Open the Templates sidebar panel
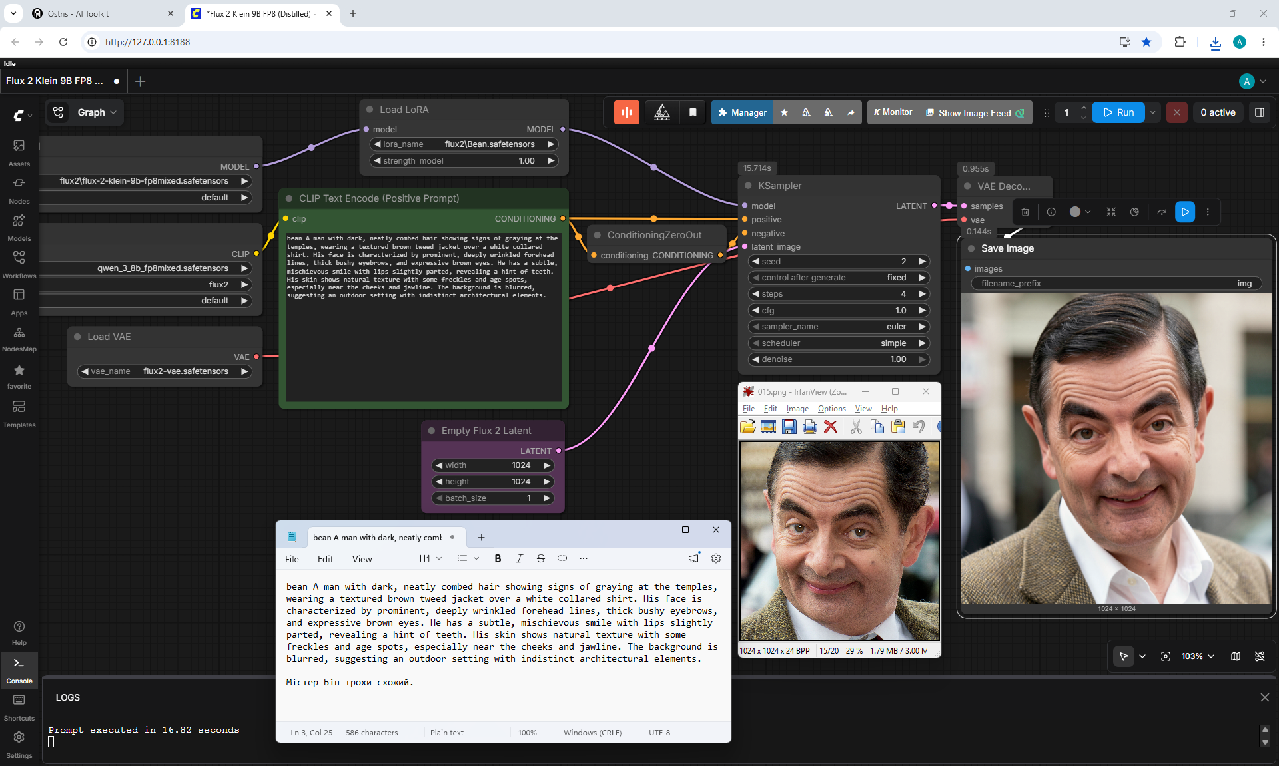This screenshot has width=1279, height=766. [19, 413]
